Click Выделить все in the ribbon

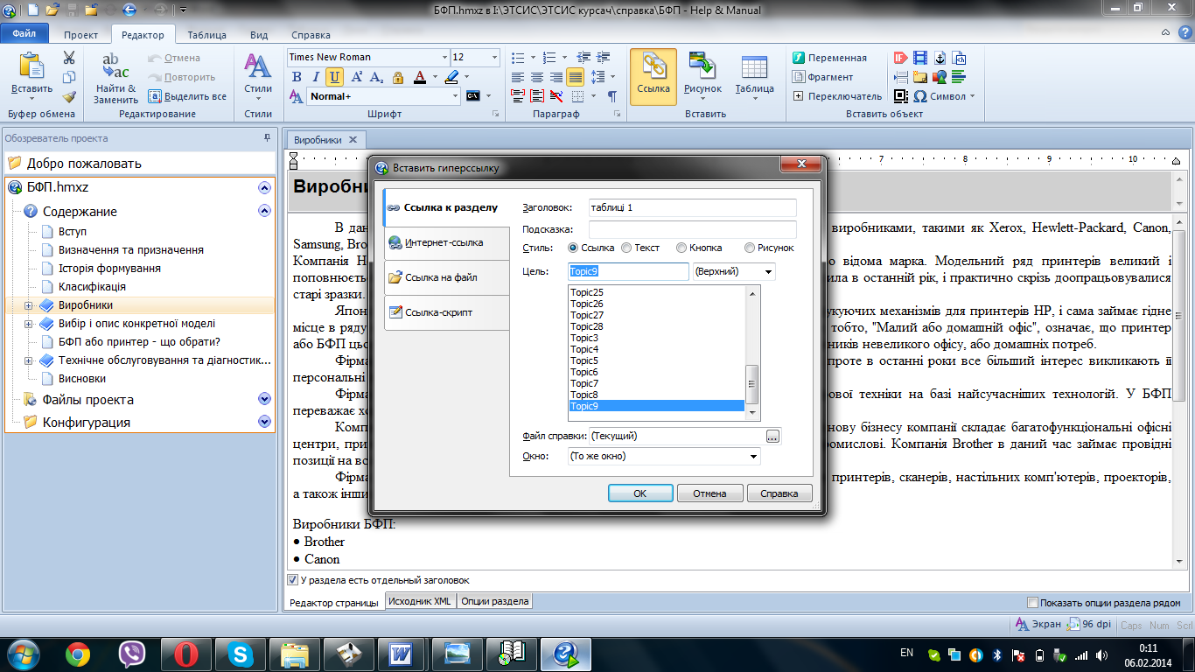(188, 96)
